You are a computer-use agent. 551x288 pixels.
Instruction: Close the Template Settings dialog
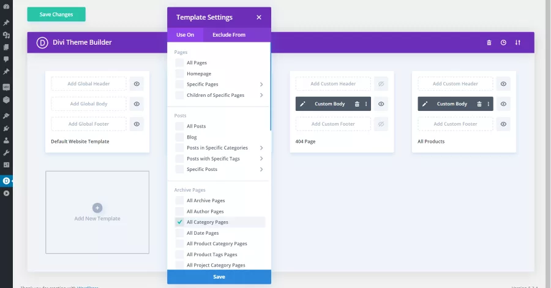point(259,17)
